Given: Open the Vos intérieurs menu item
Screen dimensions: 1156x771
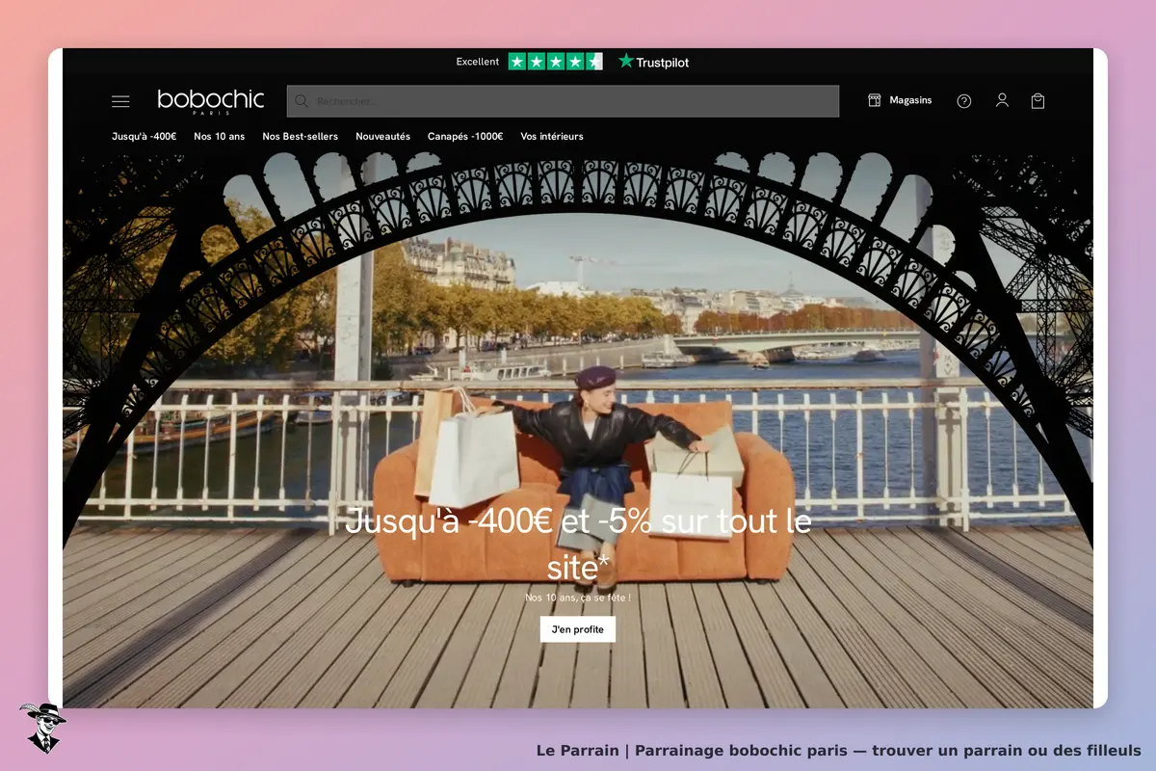Looking at the screenshot, I should tap(552, 136).
